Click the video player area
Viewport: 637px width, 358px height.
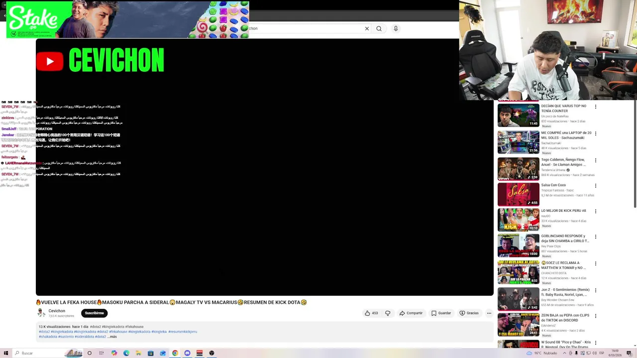(x=264, y=167)
